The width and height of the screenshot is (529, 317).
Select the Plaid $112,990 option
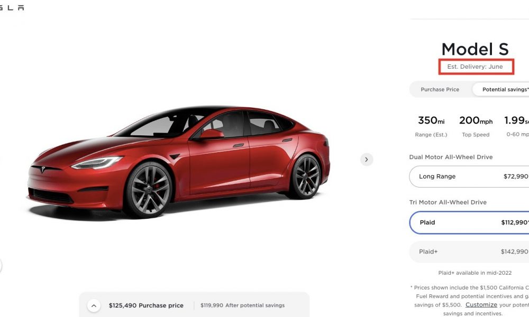click(x=469, y=222)
